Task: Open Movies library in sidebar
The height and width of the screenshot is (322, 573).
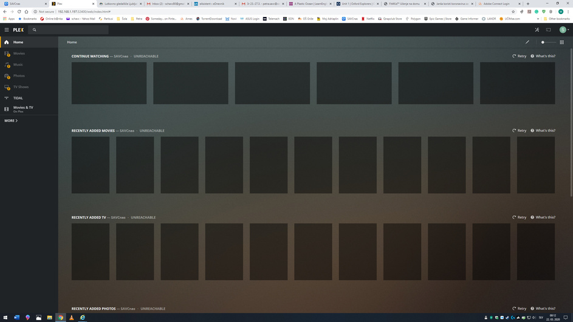Action: [29, 53]
